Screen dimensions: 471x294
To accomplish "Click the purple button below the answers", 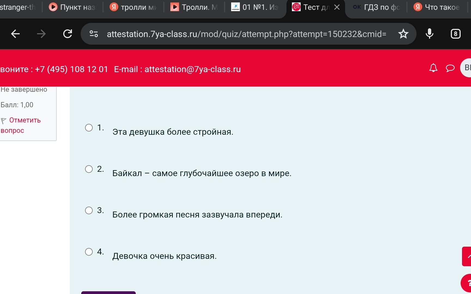I will 108,293.
